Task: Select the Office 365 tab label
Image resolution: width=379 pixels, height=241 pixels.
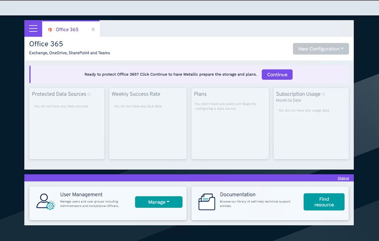Action: (x=67, y=29)
